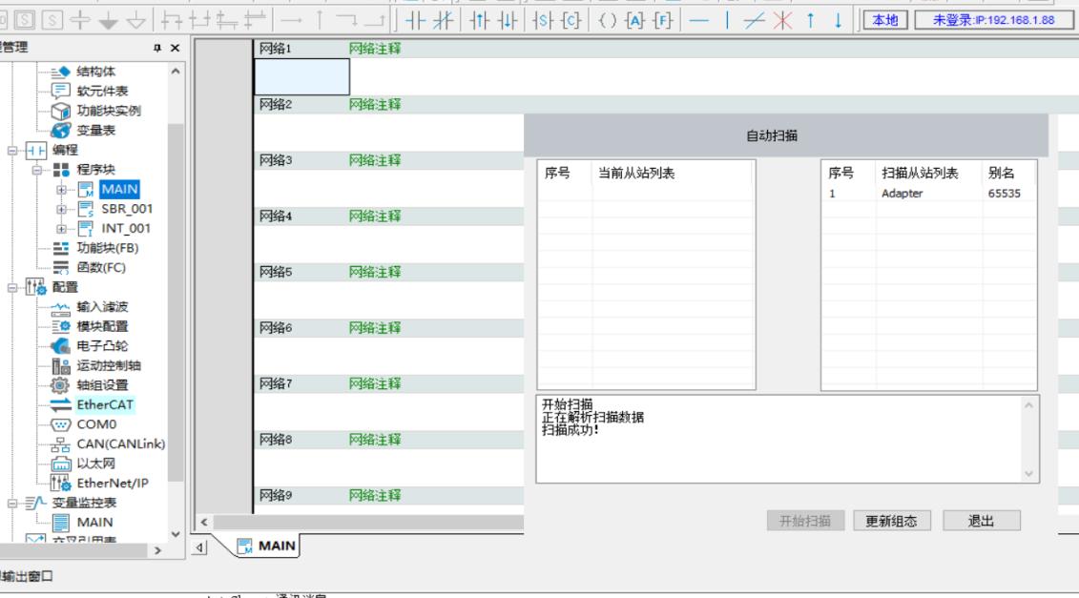Open 功能块实例 node
The height and width of the screenshot is (598, 1079).
[x=109, y=110]
